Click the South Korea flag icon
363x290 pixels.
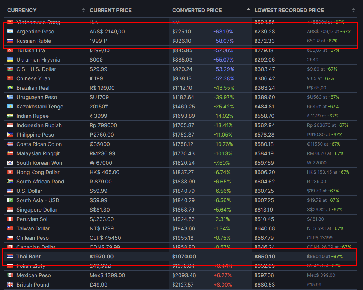coord(10,162)
